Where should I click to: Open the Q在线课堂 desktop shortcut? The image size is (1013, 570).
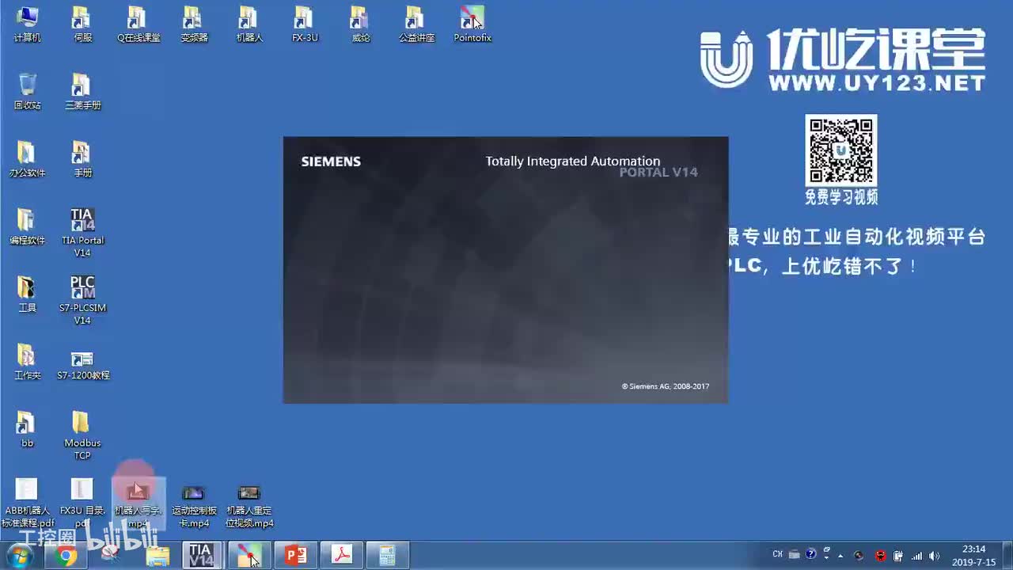(x=138, y=24)
